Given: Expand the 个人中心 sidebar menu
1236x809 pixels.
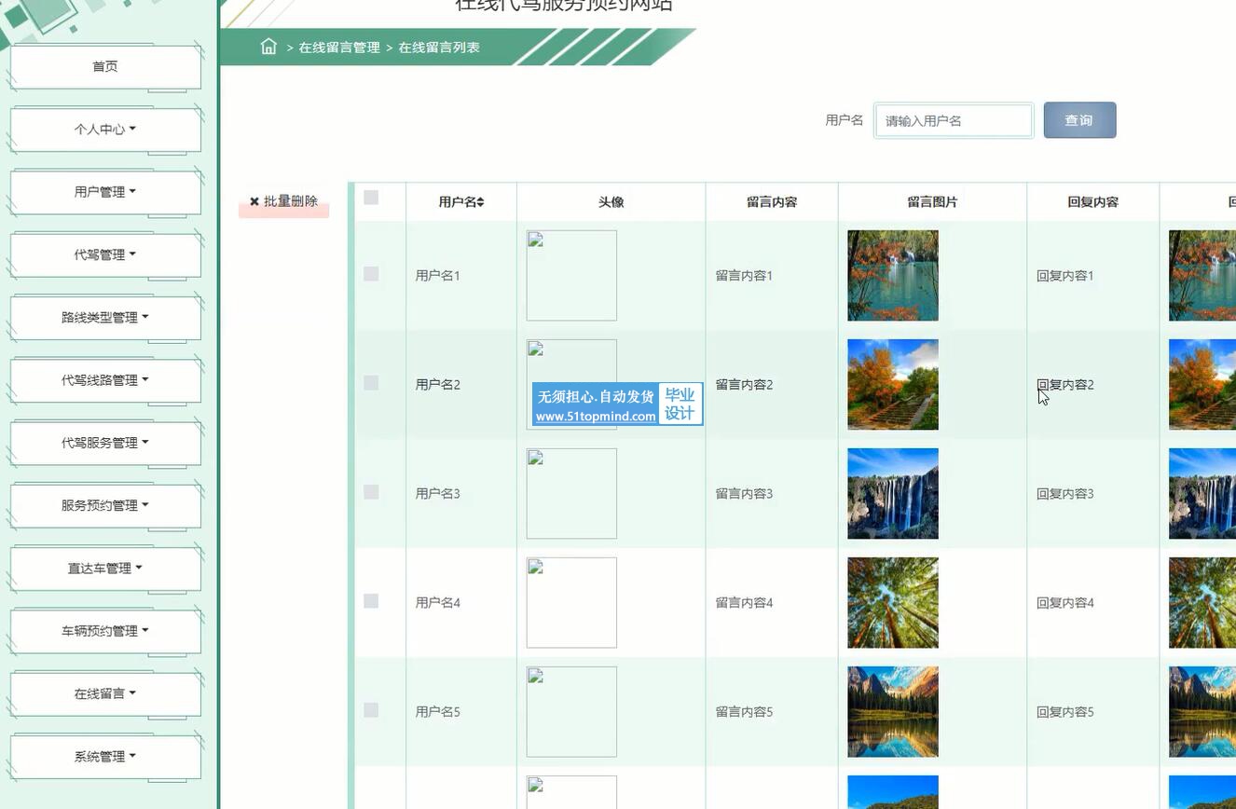Looking at the screenshot, I should 105,130.
